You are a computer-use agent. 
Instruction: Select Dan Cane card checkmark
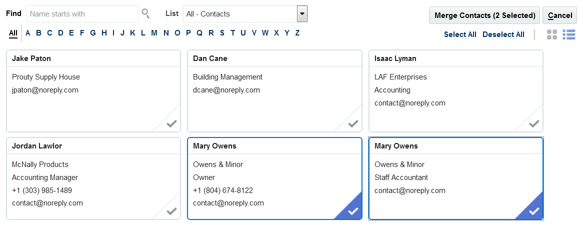click(x=353, y=123)
